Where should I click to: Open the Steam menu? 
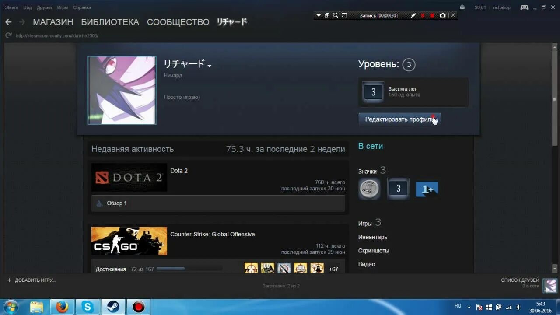pos(11,7)
